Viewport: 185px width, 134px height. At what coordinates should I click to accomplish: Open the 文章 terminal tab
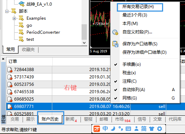click(x=157, y=119)
